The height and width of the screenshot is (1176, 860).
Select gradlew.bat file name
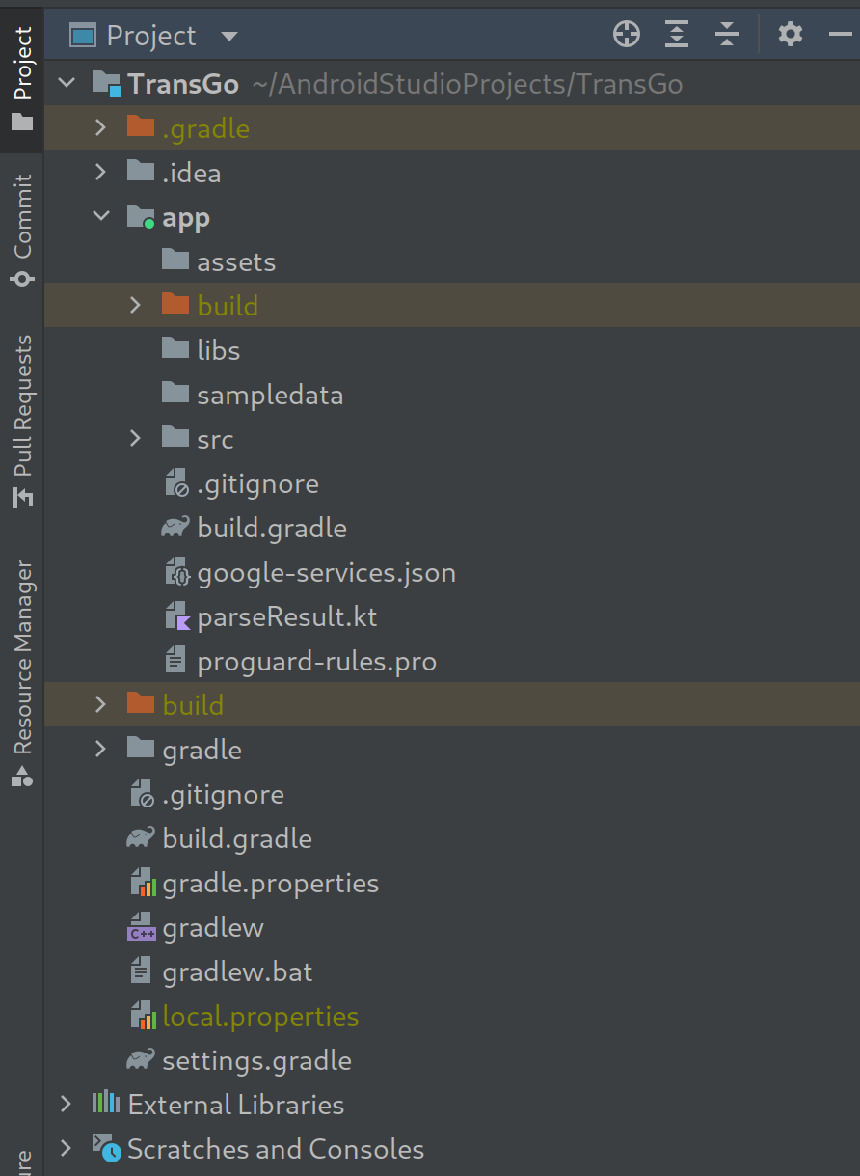click(x=238, y=971)
